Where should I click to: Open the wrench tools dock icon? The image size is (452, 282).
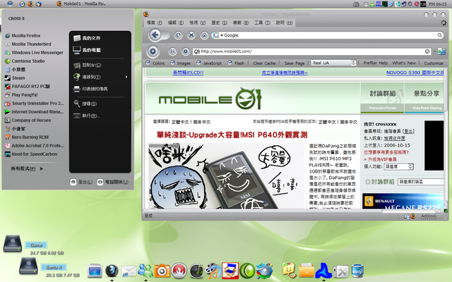click(340, 271)
